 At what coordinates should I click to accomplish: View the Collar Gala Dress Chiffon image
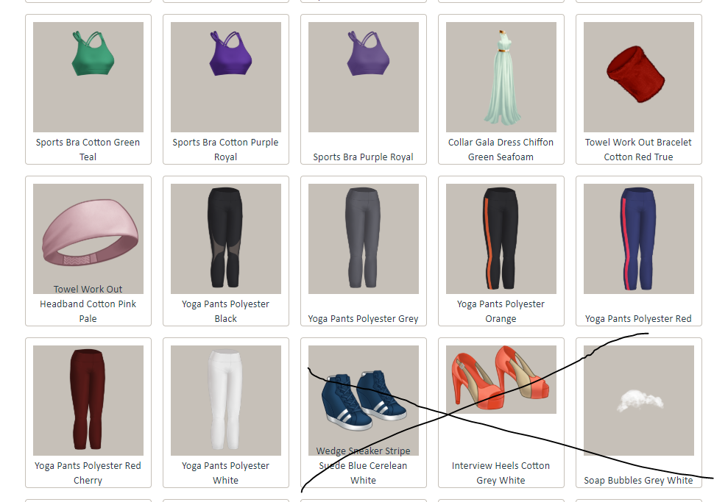(501, 77)
